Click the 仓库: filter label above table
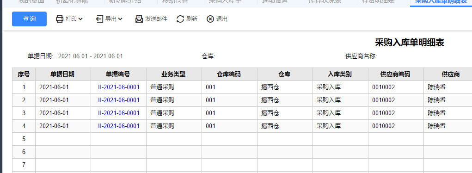Screen dimensions: 472x173 point(208,56)
